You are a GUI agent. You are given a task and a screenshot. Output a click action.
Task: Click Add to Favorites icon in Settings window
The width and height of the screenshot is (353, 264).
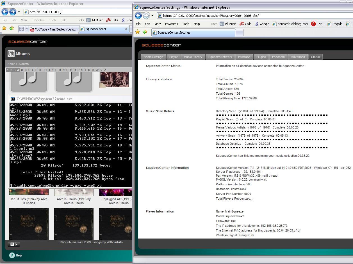[x=145, y=32]
